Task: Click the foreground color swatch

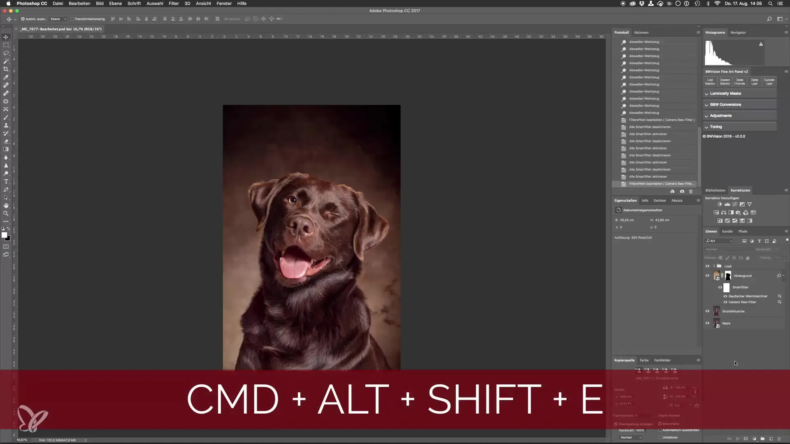Action: point(4,235)
